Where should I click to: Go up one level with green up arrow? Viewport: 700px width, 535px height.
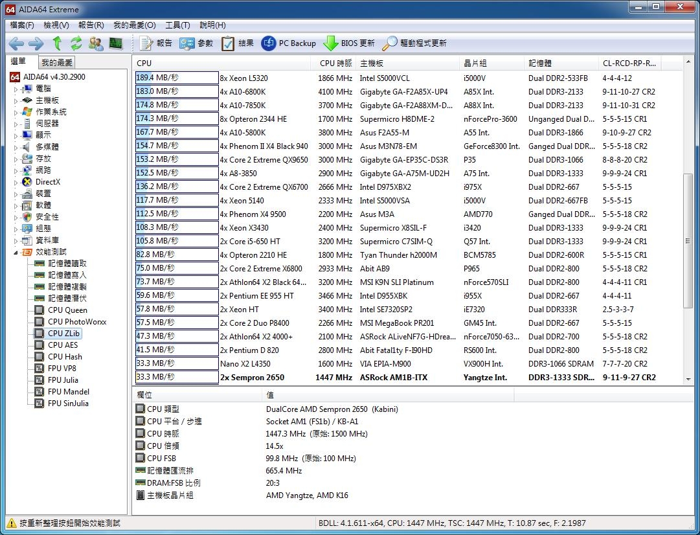coord(57,43)
